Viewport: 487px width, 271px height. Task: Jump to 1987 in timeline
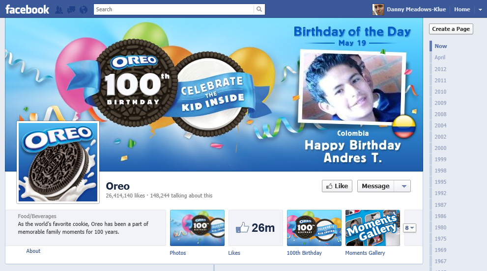point(440,205)
